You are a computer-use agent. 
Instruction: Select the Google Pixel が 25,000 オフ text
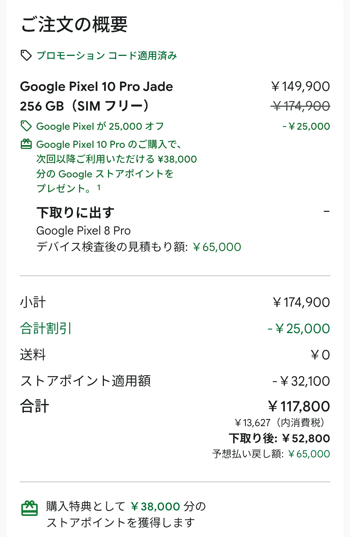[100, 126]
